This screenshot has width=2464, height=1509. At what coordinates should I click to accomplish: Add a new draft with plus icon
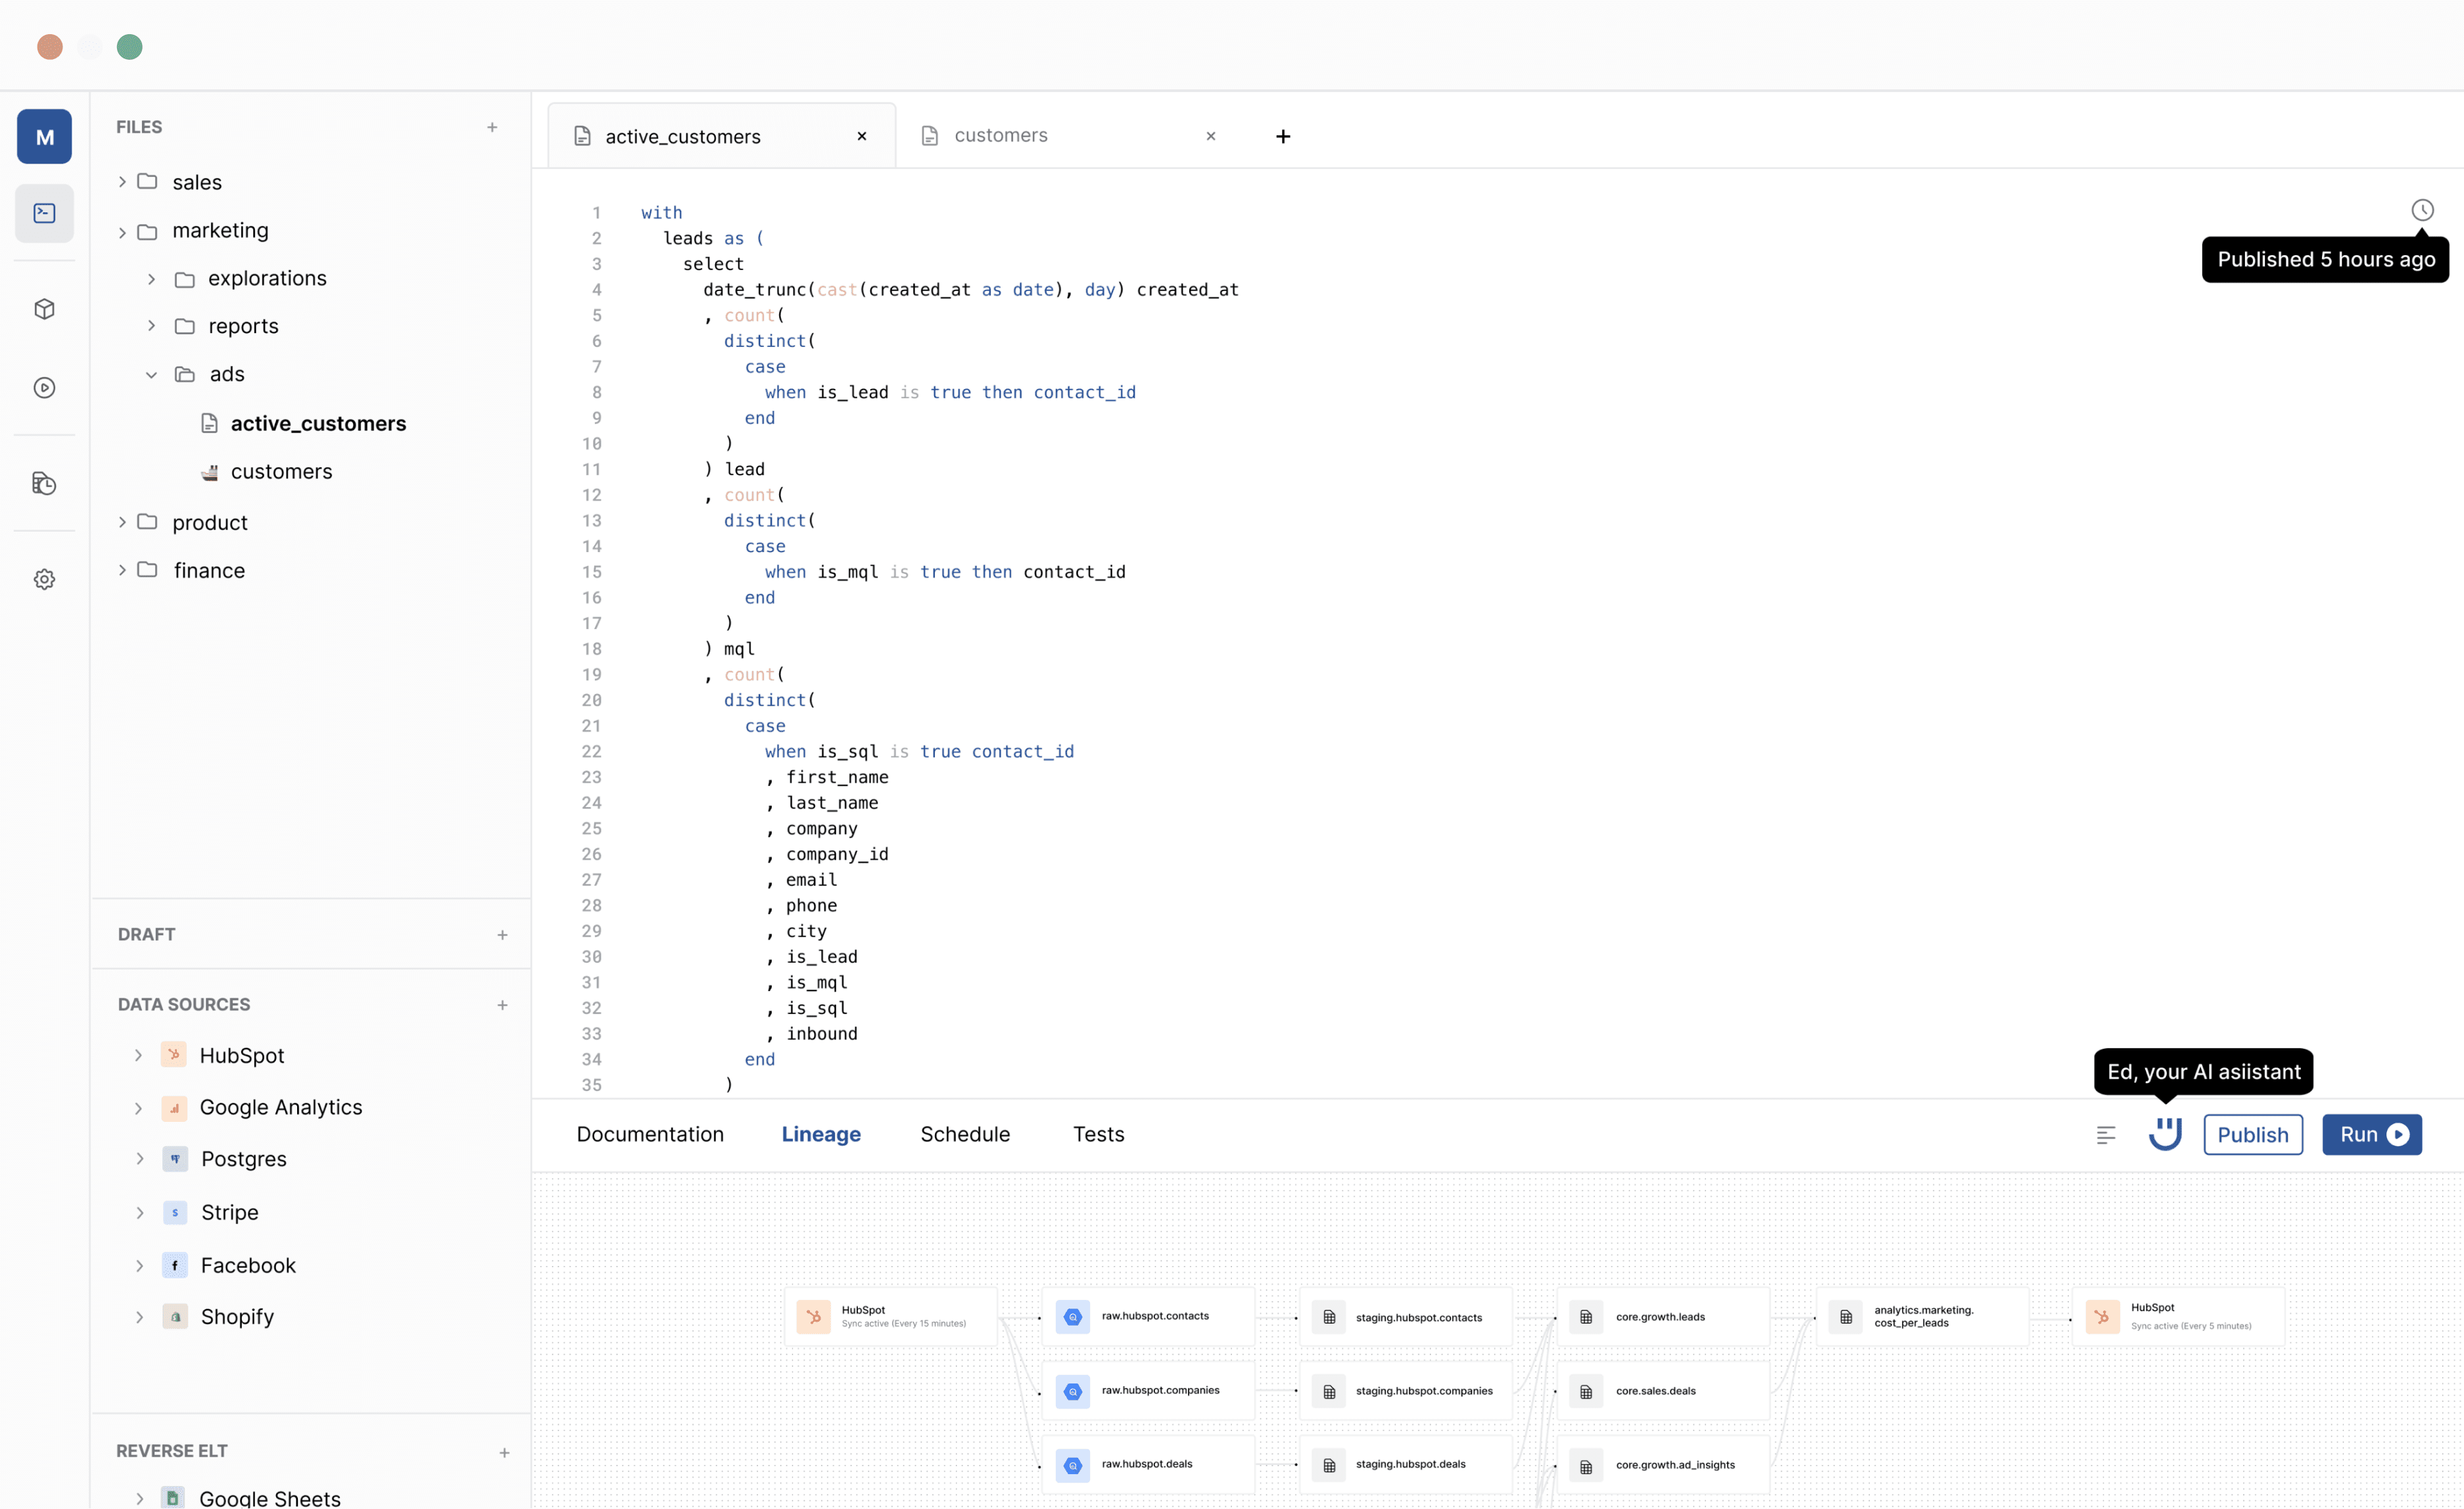click(502, 934)
